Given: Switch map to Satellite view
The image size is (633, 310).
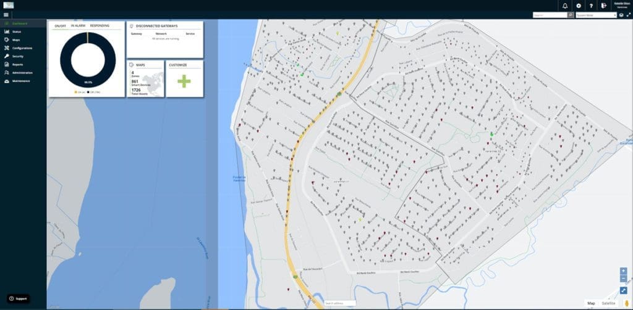Looking at the screenshot, I should 609,303.
